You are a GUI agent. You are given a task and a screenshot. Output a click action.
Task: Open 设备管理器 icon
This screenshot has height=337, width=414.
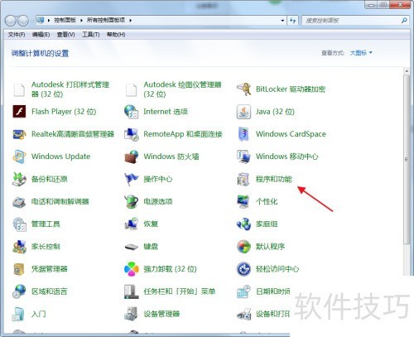click(x=132, y=314)
